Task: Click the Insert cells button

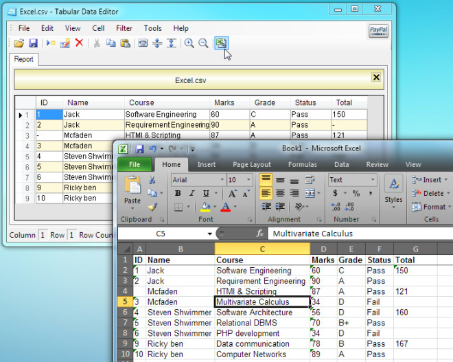Action: 430,180
